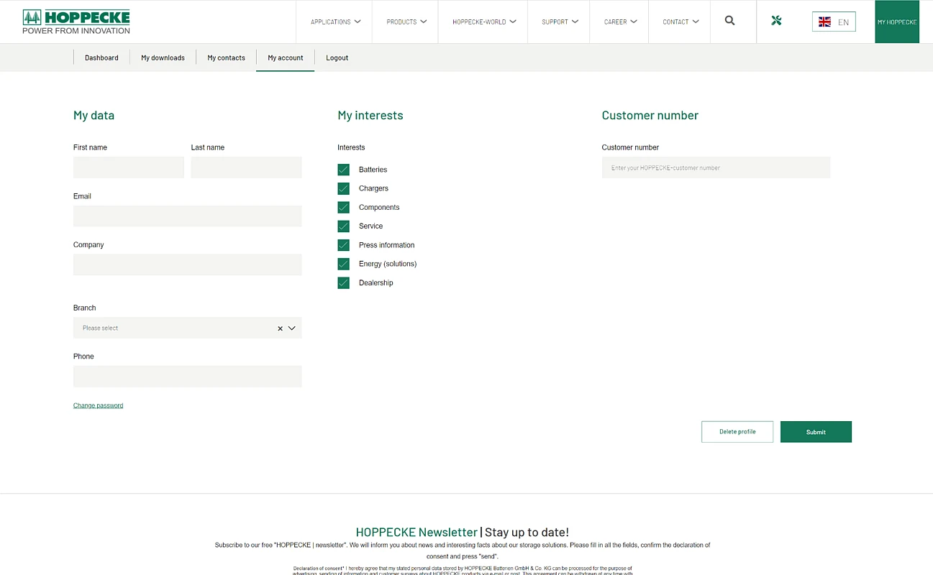Uncheck the Batteries interest checkbox
The height and width of the screenshot is (575, 933).
[x=343, y=170]
